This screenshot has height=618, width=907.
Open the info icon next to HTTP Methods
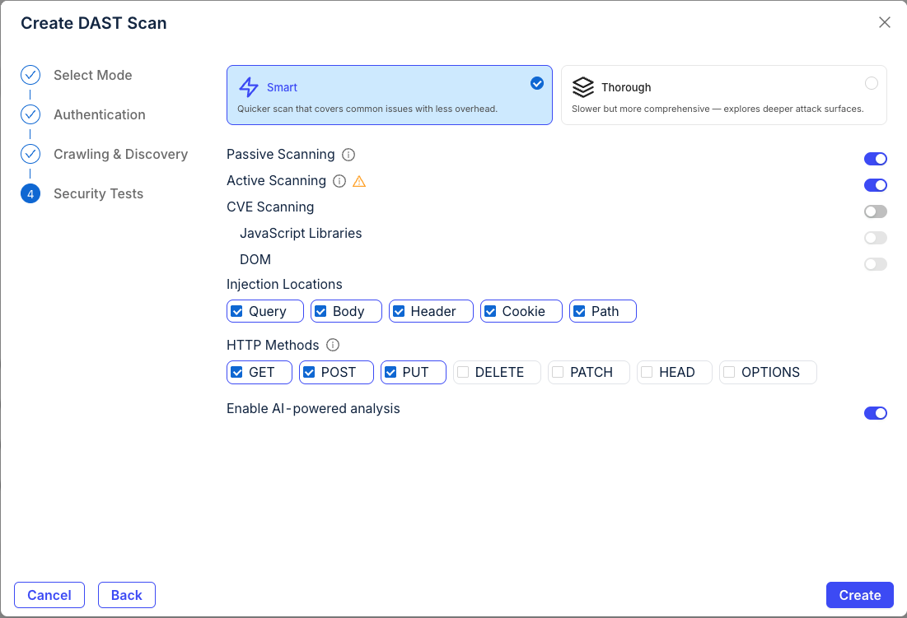(334, 345)
